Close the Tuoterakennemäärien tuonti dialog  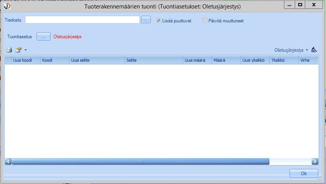click(x=314, y=5)
